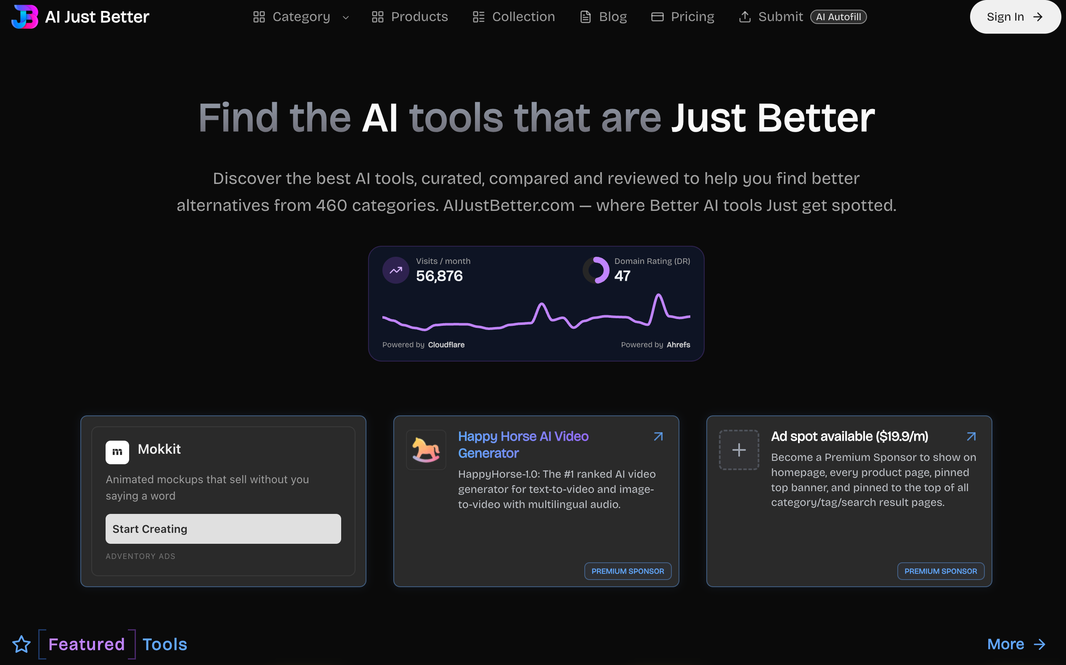Open Happy Horse AI Video Generator link
1066x665 pixels.
pos(523,444)
